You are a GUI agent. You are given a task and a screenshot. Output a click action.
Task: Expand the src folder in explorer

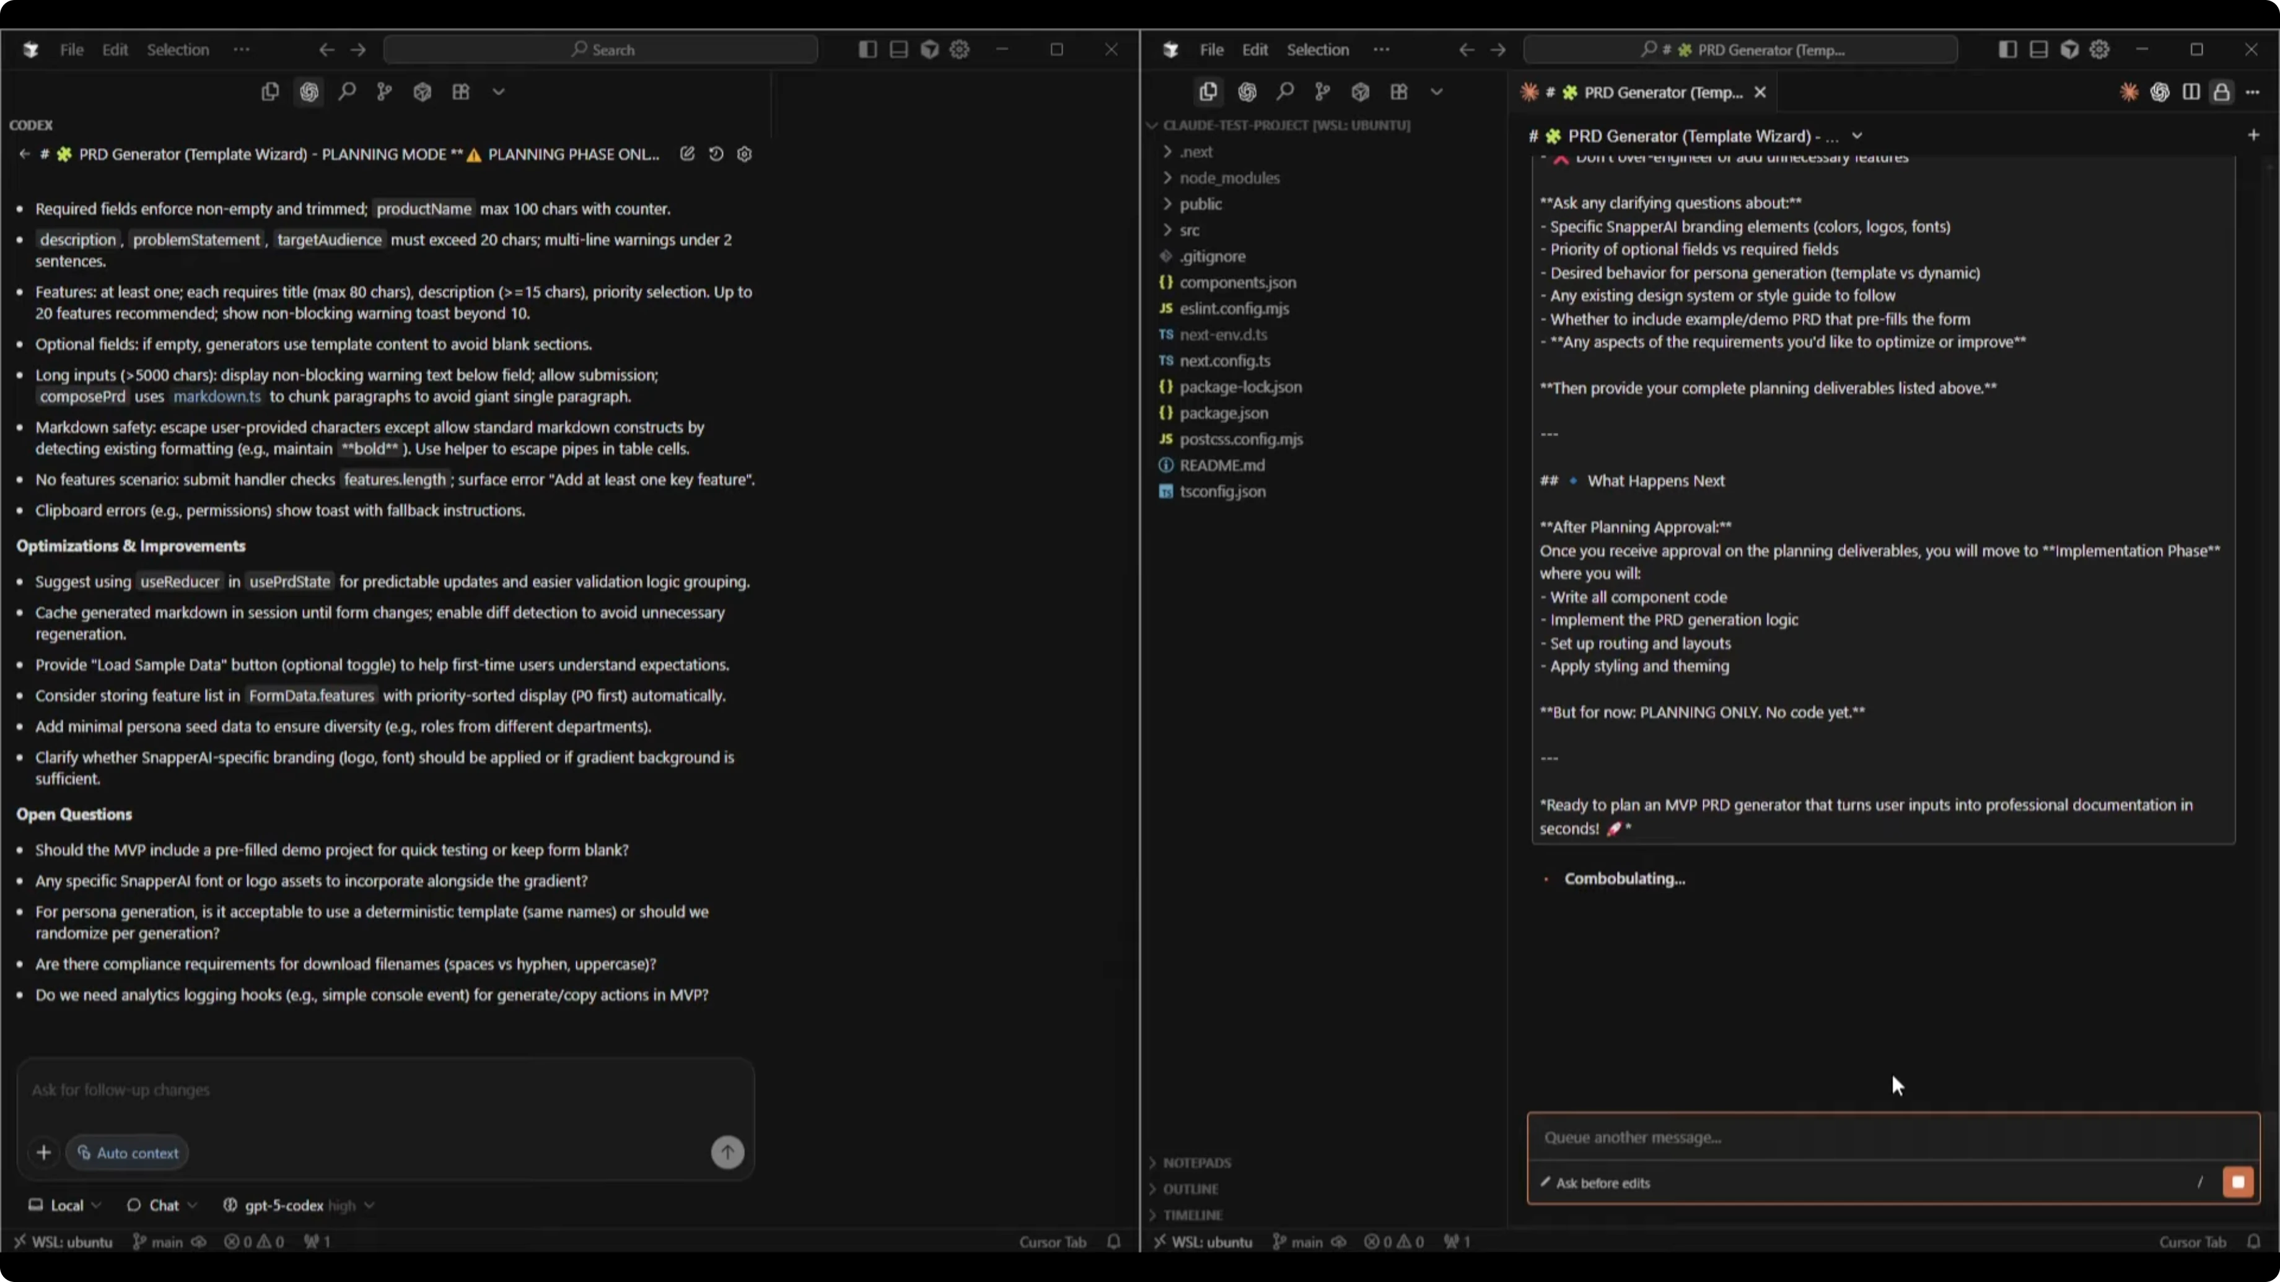(1189, 230)
